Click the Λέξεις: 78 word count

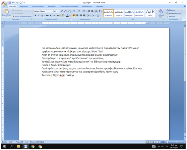[19, 142]
